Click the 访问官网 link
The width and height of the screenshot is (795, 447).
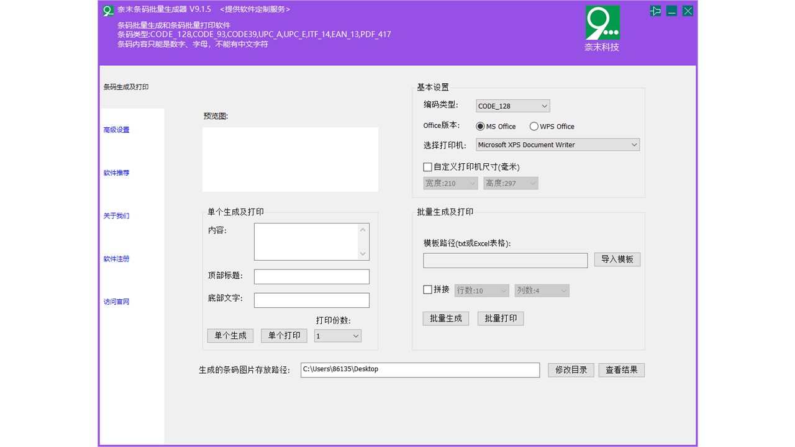[116, 302]
